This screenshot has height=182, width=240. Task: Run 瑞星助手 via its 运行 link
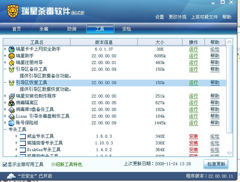[x=193, y=56]
